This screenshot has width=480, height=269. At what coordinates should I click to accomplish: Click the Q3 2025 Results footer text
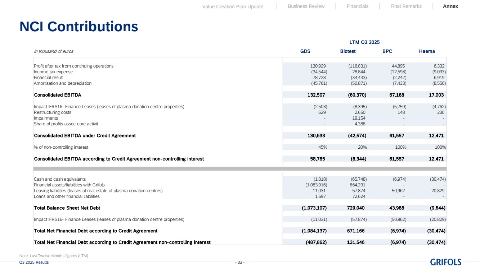coord(34,262)
